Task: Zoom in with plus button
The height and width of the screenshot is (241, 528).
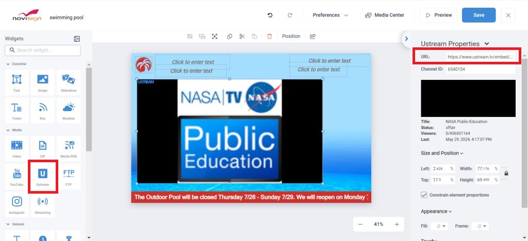Action: pos(397,224)
